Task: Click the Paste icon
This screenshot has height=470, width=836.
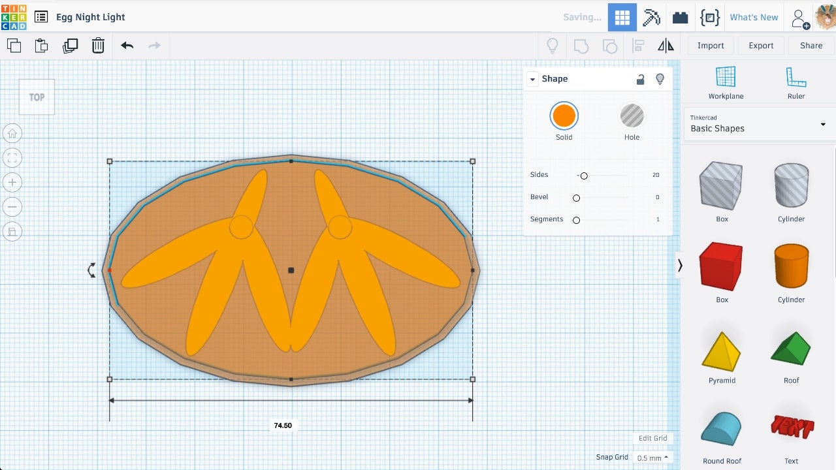Action: click(x=41, y=46)
